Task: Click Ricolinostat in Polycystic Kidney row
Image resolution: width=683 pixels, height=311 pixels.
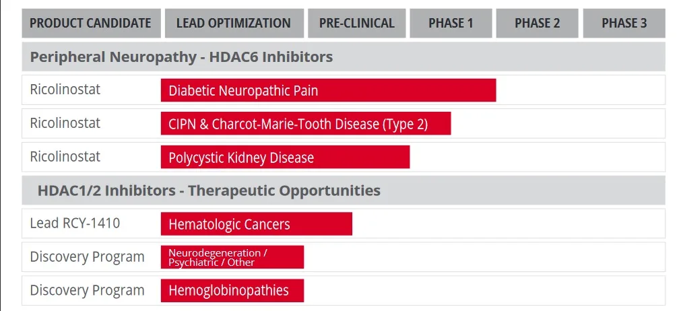Action: click(65, 157)
